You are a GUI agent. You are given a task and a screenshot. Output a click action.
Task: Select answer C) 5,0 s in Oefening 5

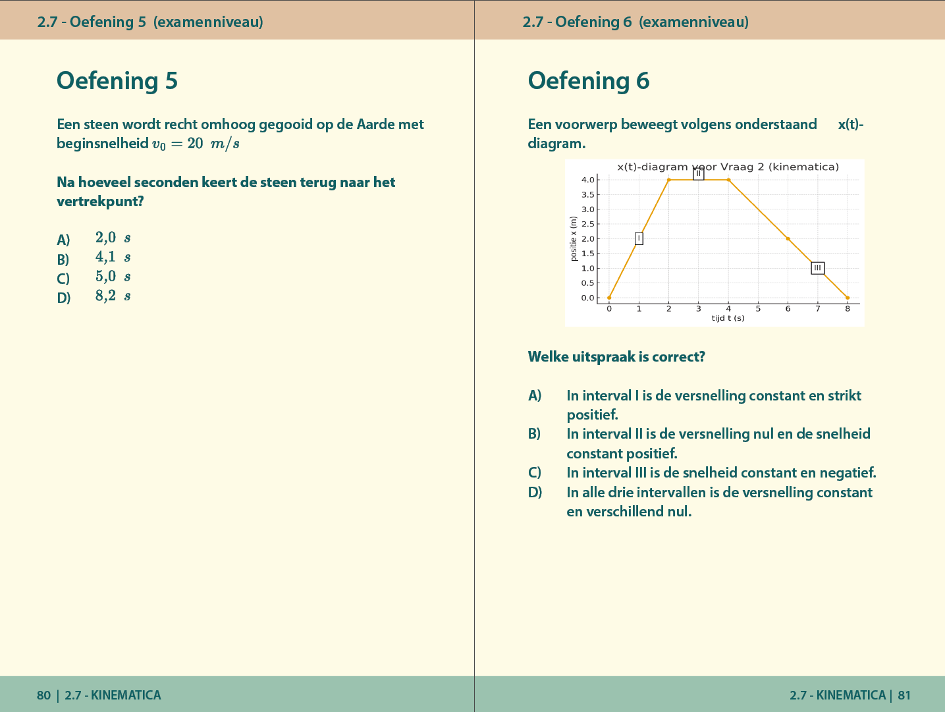pos(94,277)
